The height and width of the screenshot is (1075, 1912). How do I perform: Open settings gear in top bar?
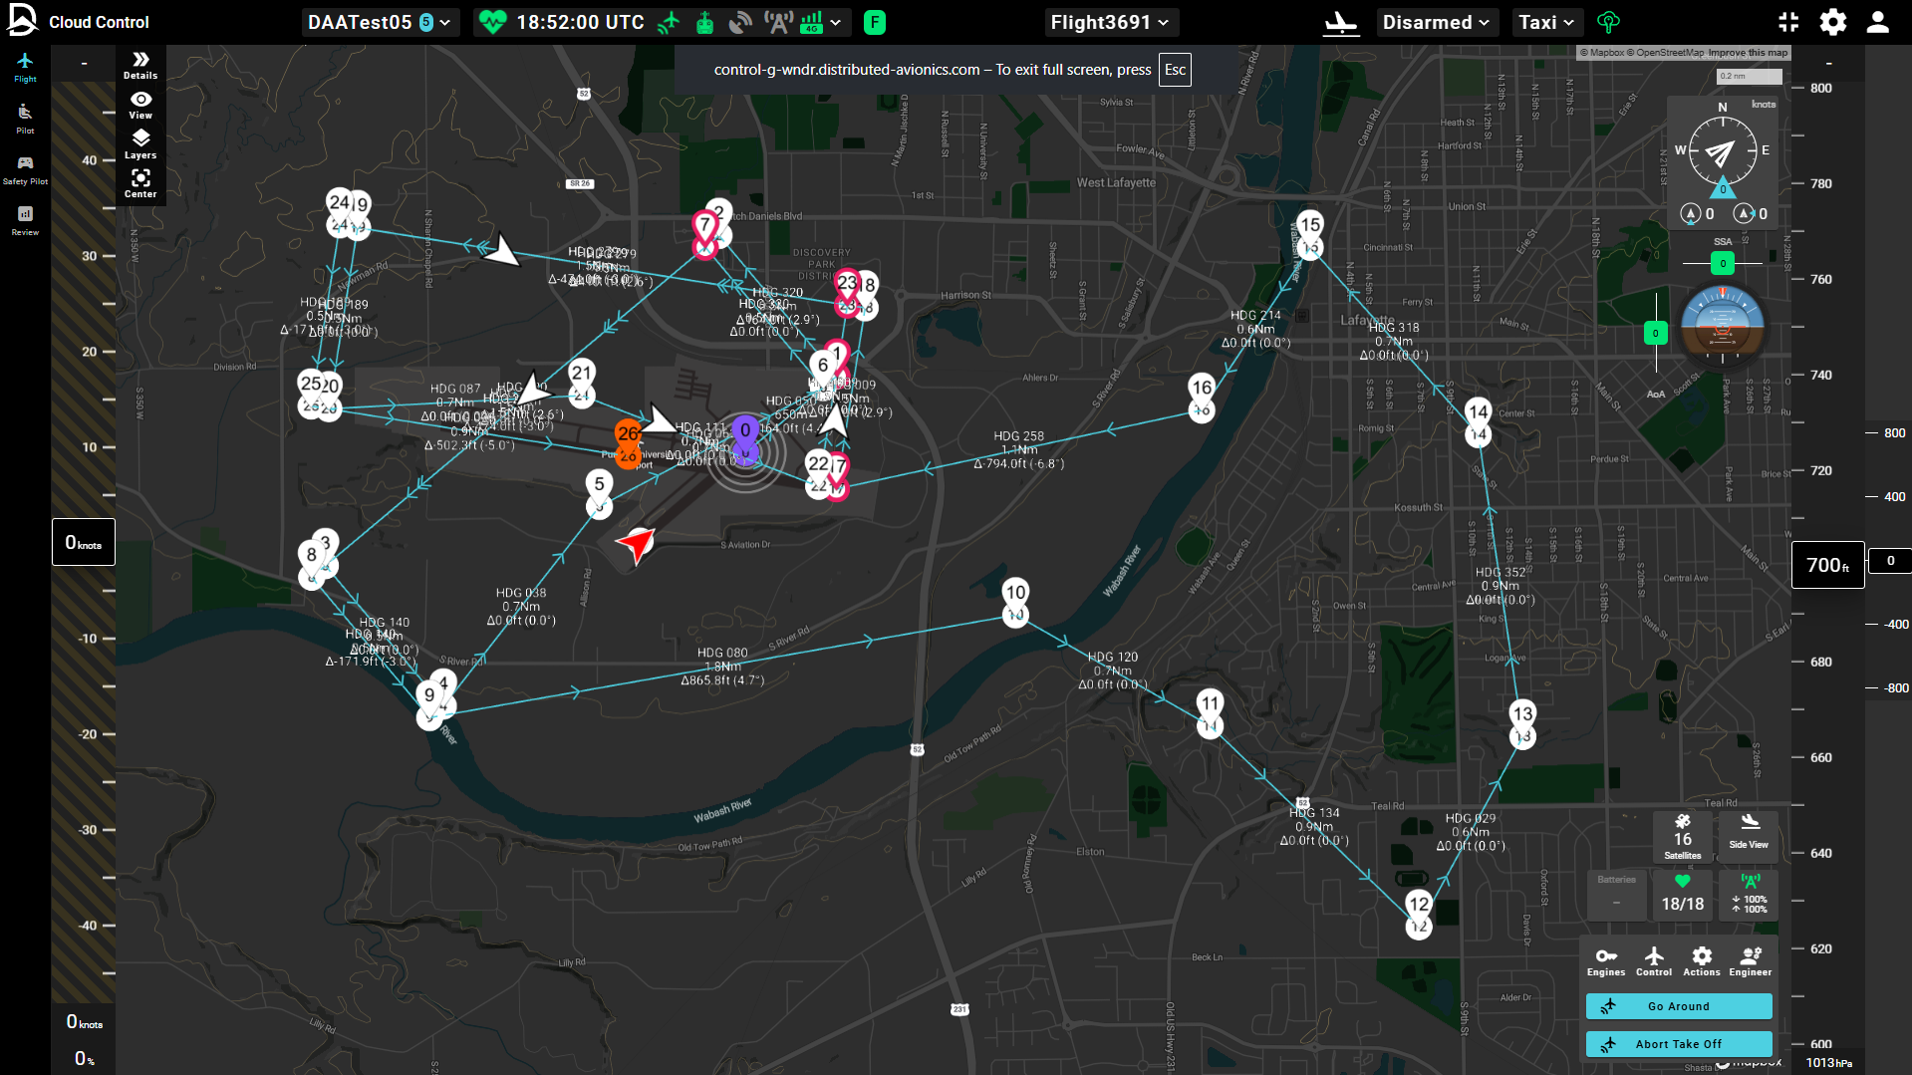coord(1832,22)
